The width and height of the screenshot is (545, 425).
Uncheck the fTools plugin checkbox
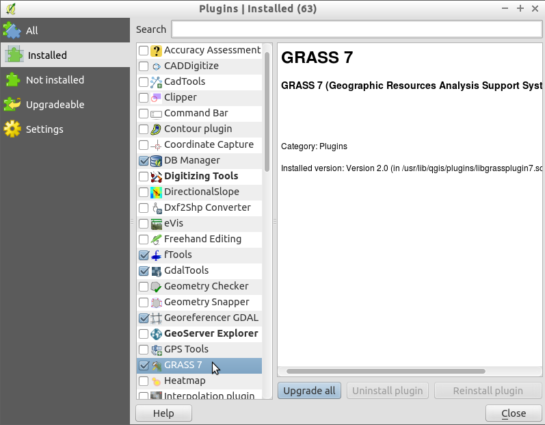pos(144,255)
